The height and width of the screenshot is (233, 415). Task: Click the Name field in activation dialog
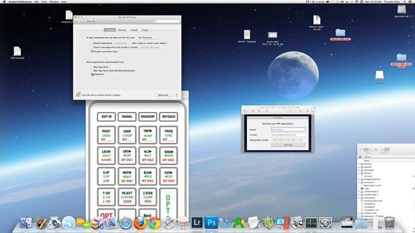coord(288,129)
